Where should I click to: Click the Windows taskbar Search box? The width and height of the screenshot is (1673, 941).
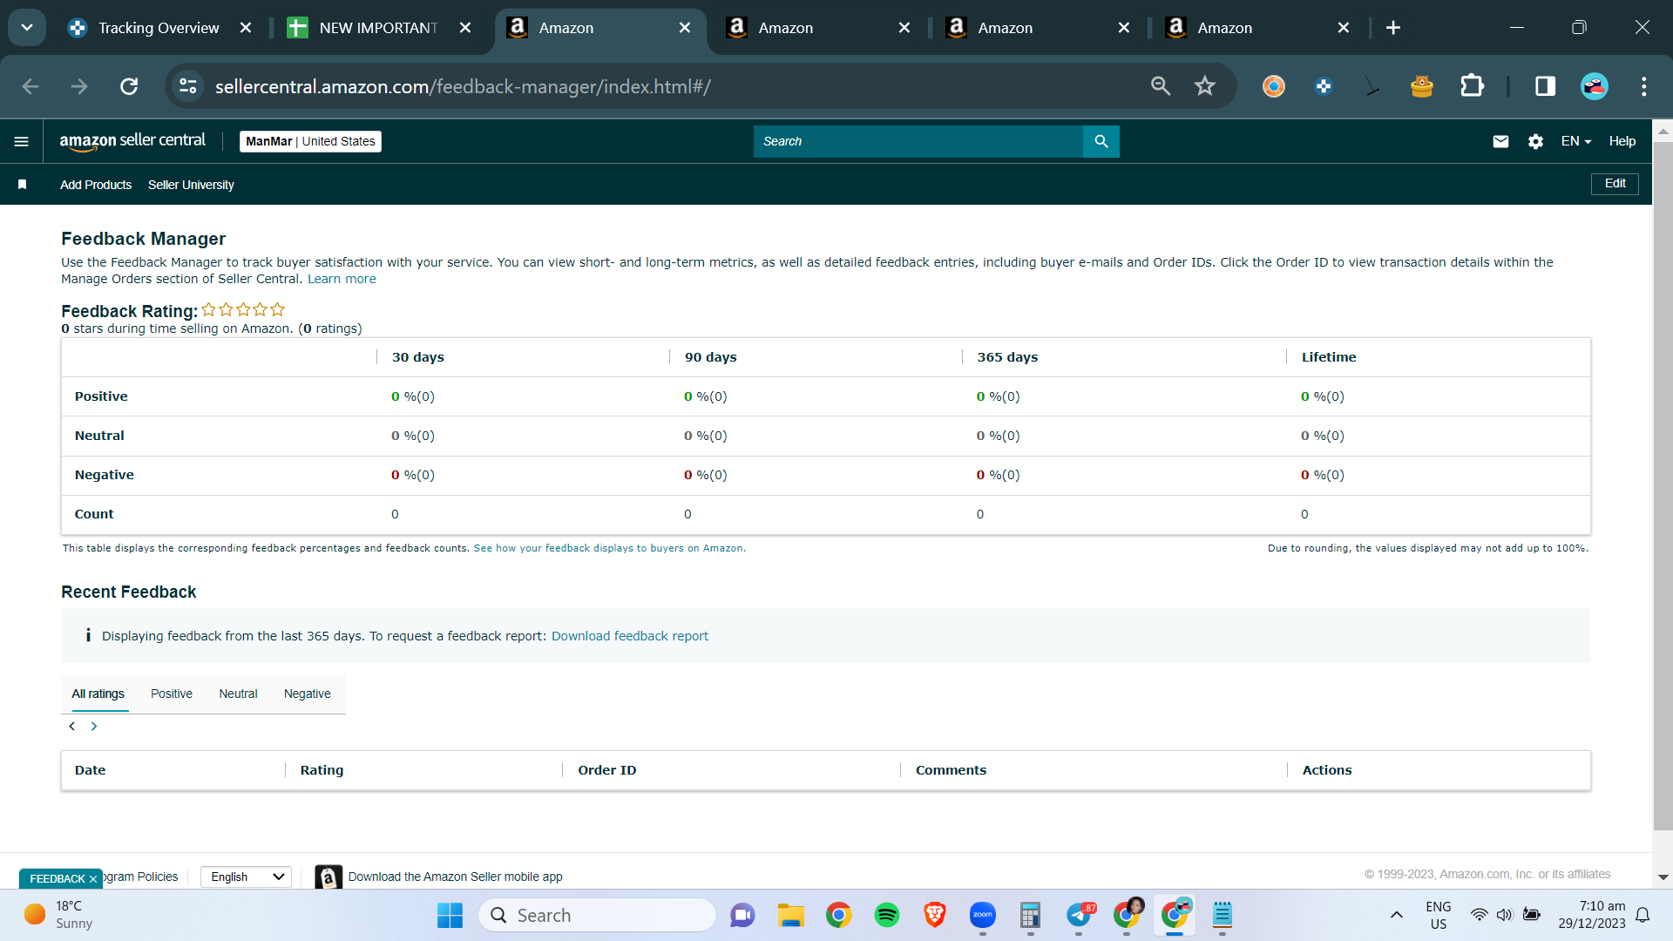coord(597,915)
